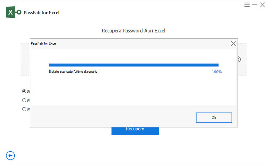The image size is (267, 166).
Task: Click the completed blue progress bar
Action: (x=134, y=65)
